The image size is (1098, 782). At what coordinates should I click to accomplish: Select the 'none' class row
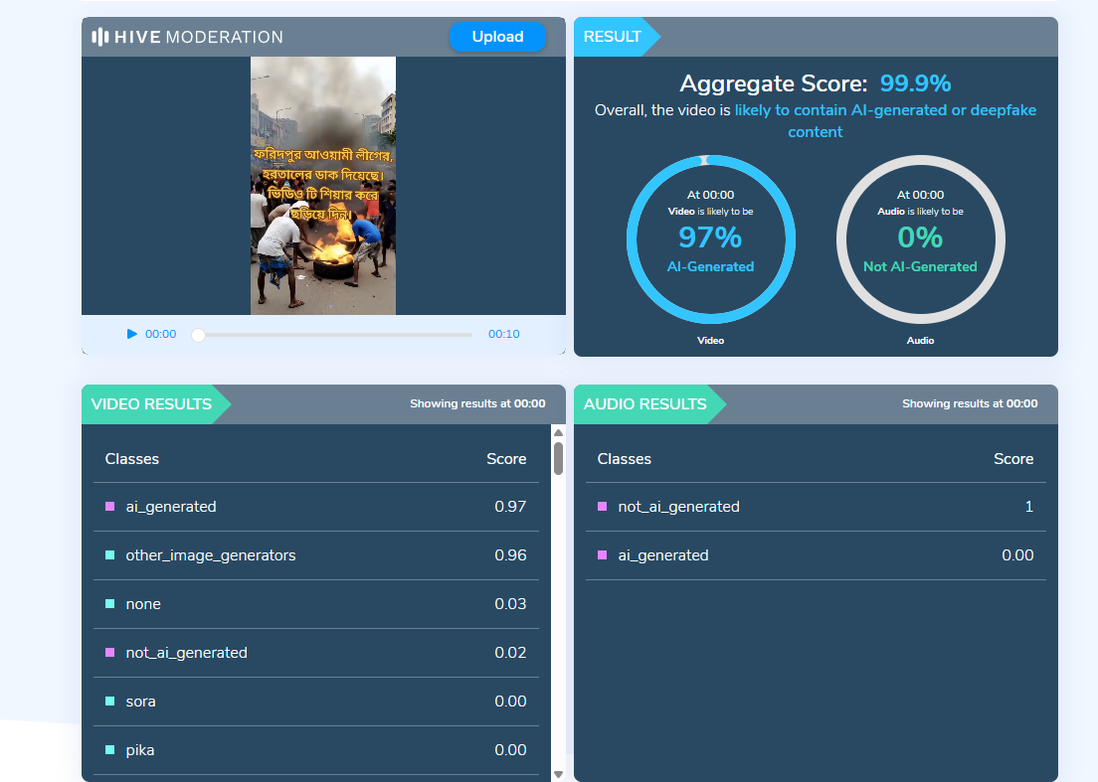tap(316, 603)
